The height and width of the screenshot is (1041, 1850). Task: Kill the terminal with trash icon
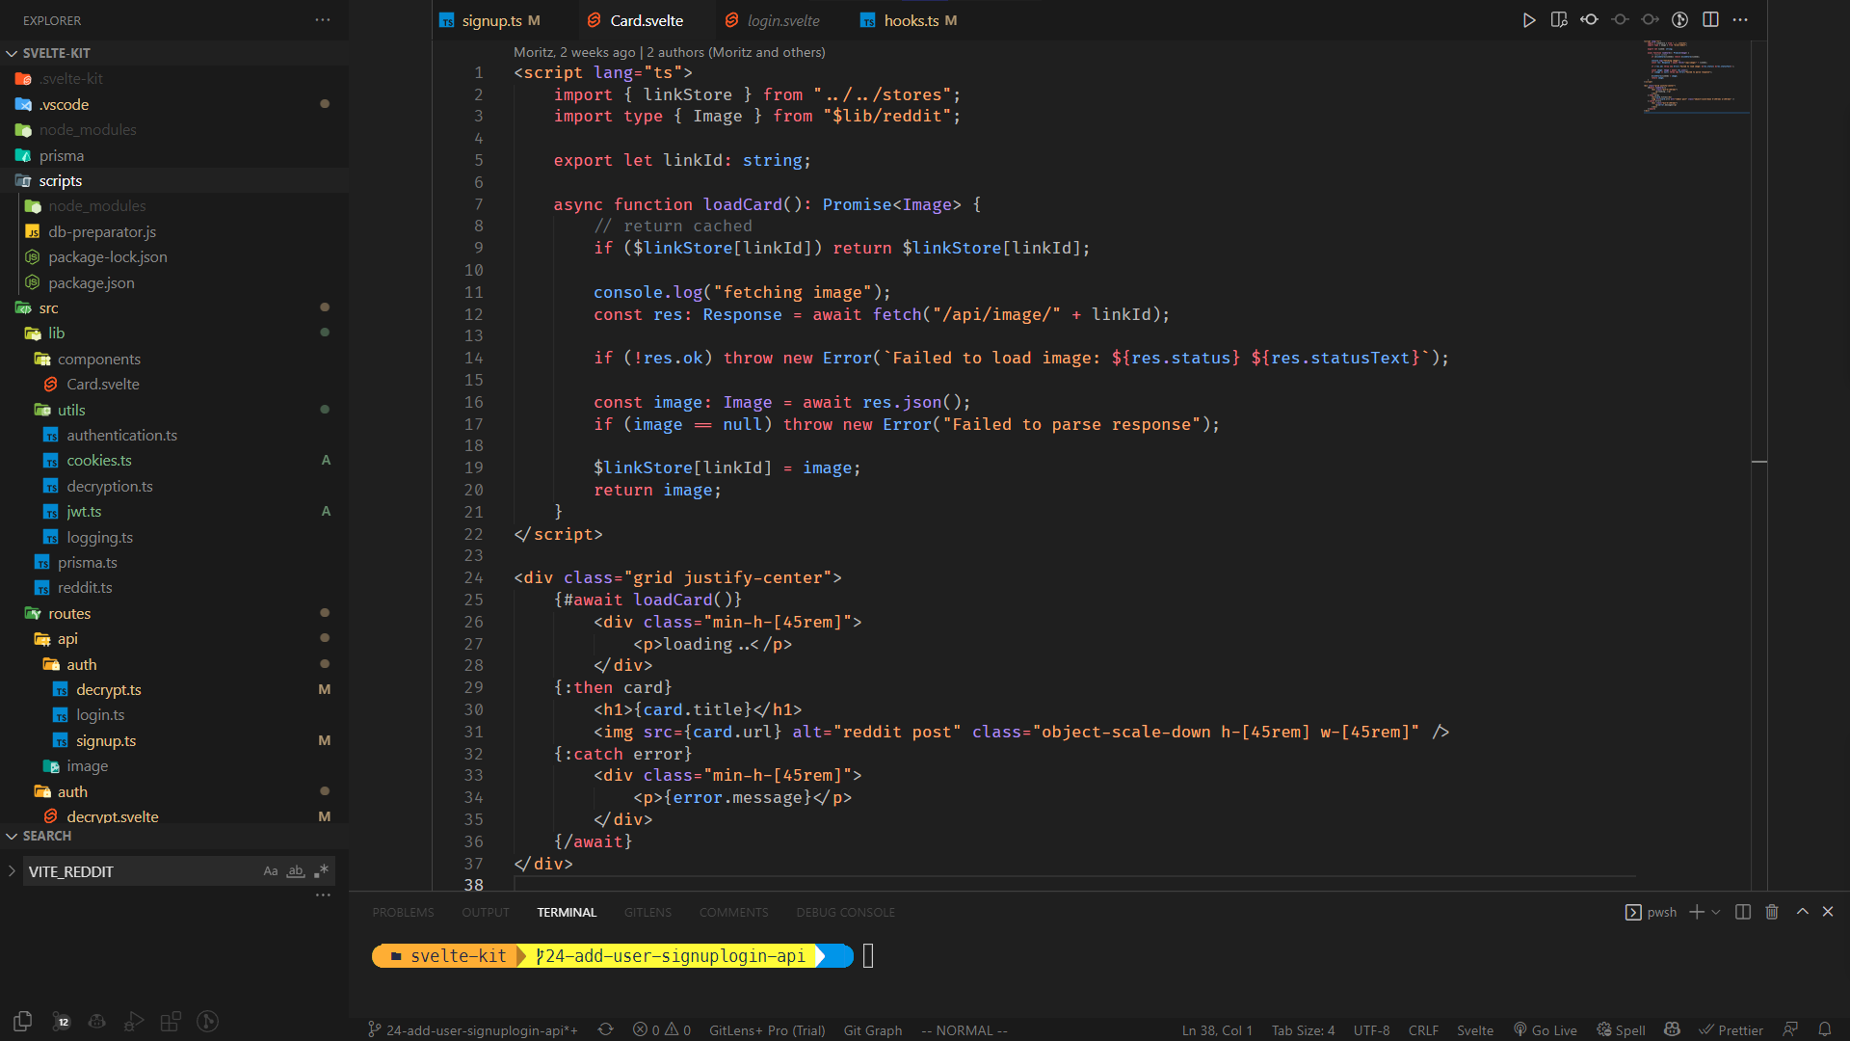coord(1772,912)
